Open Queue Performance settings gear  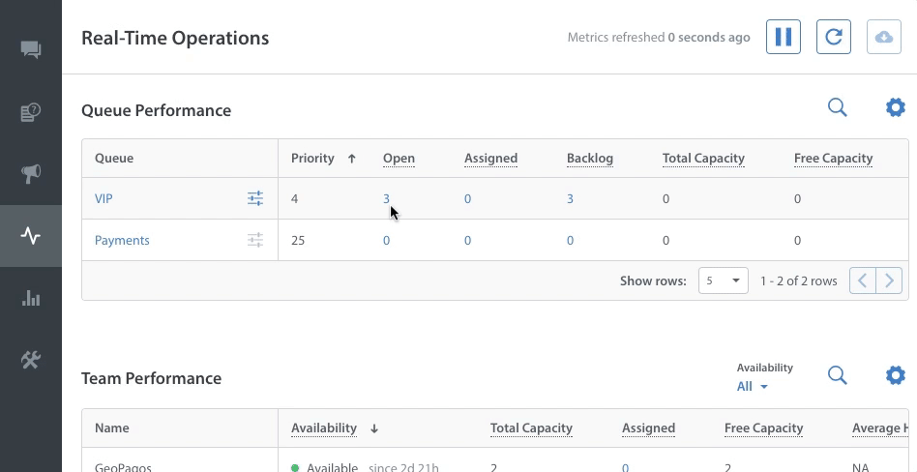896,107
